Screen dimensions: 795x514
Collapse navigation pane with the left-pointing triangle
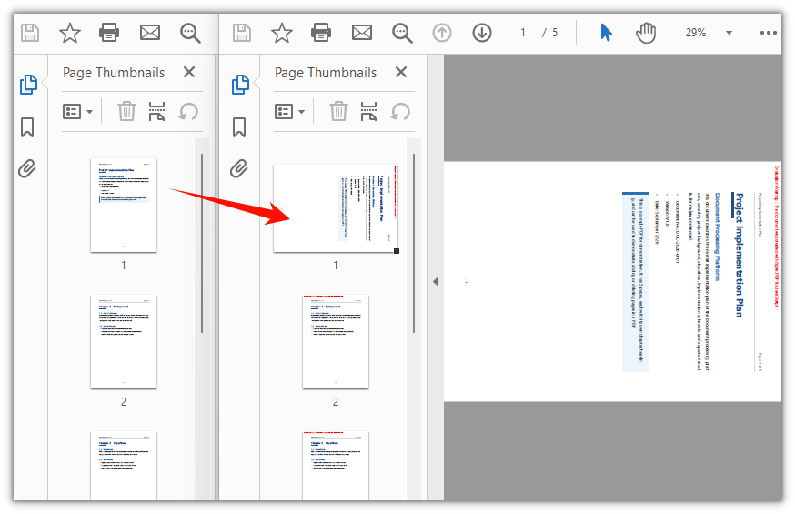[x=436, y=281]
